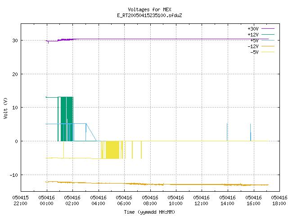The height and width of the screenshot is (216, 288).
Task: Click the -12V legend label
Action: (x=253, y=46)
